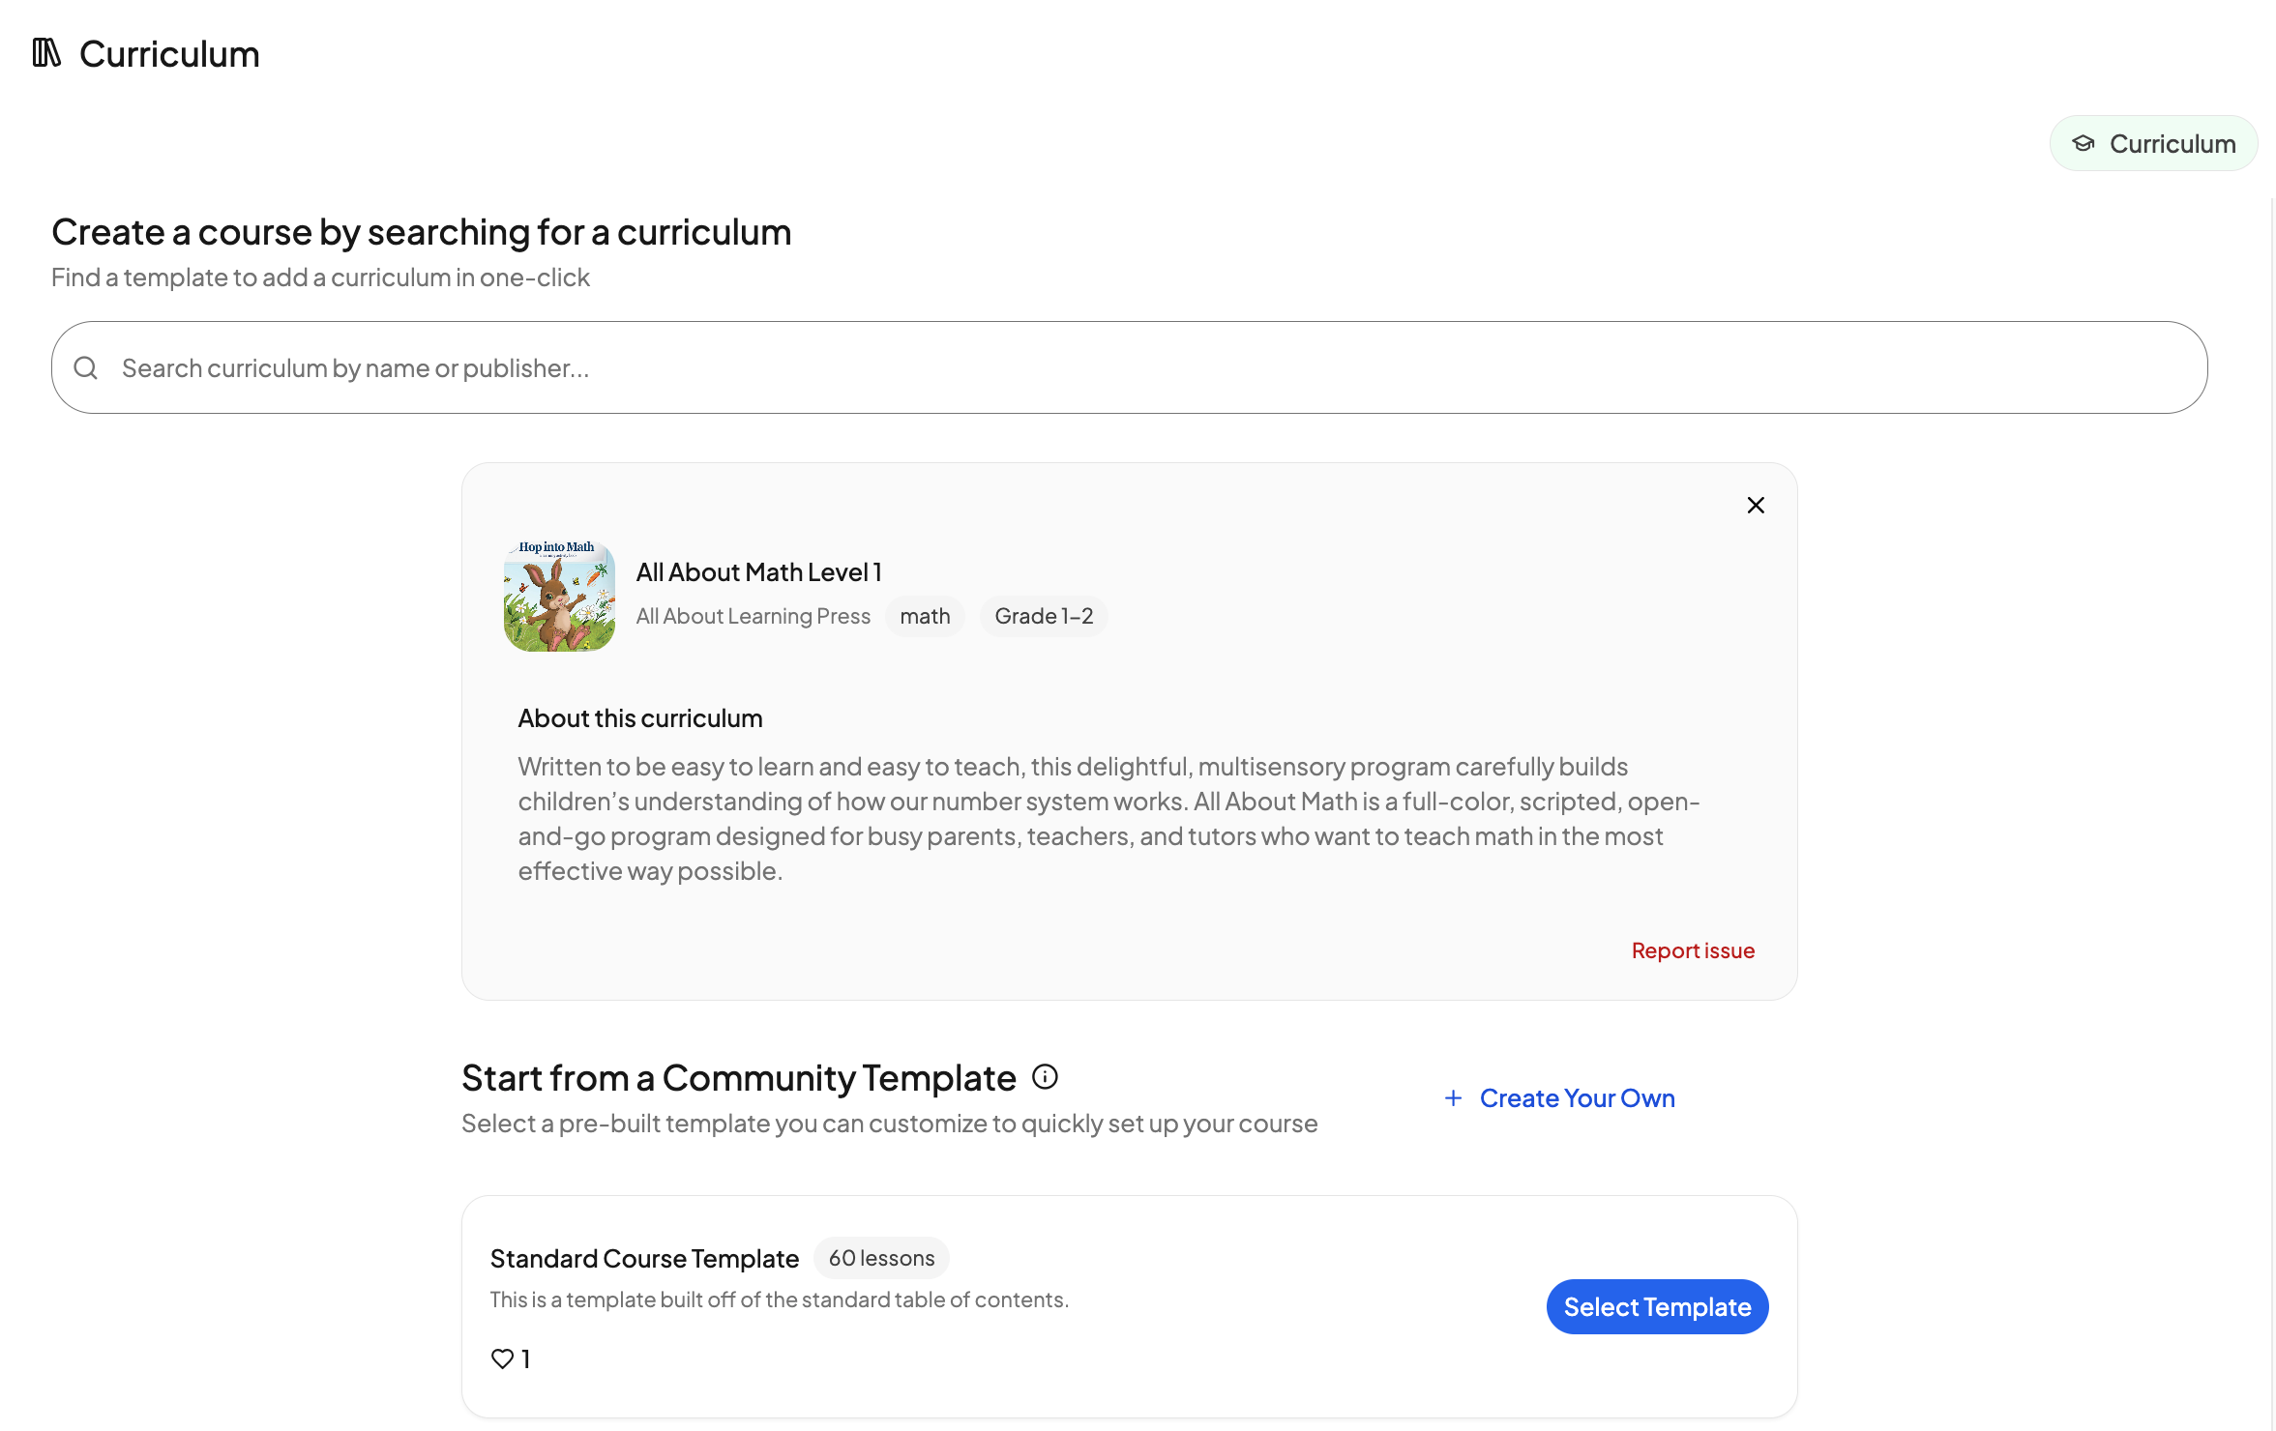Open the Curriculum pill tab
Image resolution: width=2276 pixels, height=1431 pixels.
point(2153,144)
